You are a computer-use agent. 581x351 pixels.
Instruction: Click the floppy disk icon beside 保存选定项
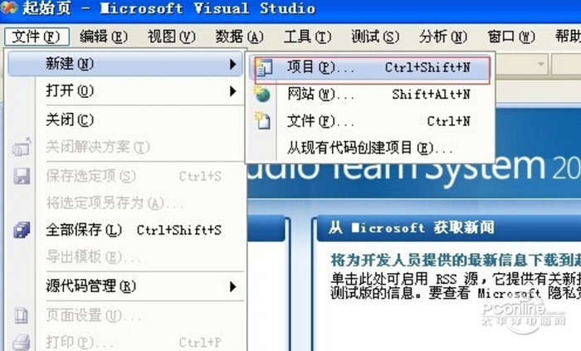22,176
